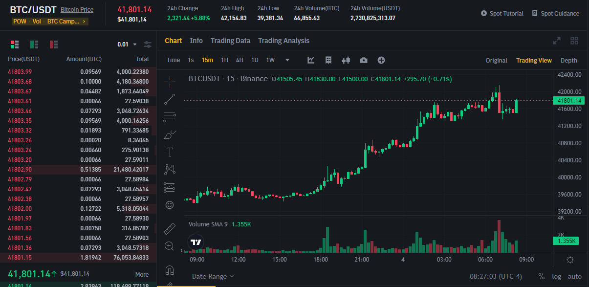Select the crosshair cursor tool

[170, 82]
